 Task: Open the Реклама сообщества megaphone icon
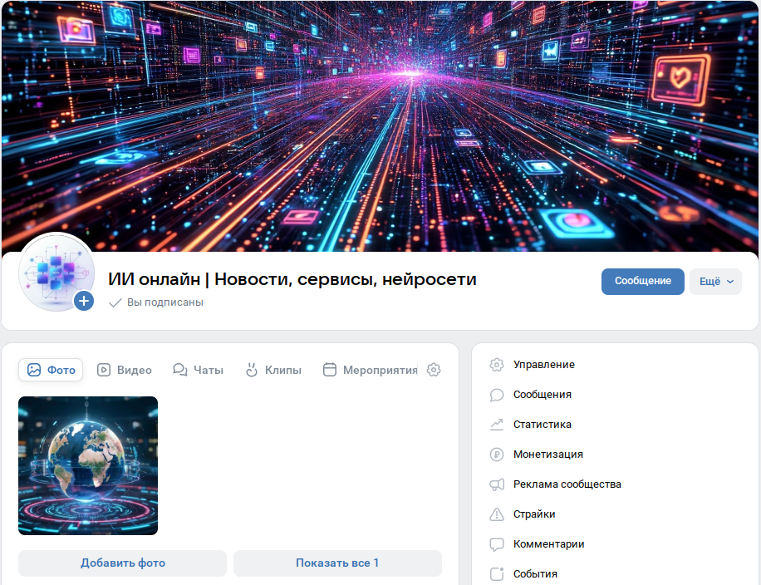(497, 484)
